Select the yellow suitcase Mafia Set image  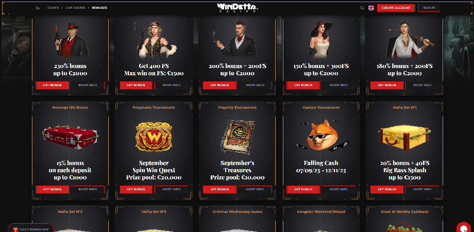(x=404, y=138)
